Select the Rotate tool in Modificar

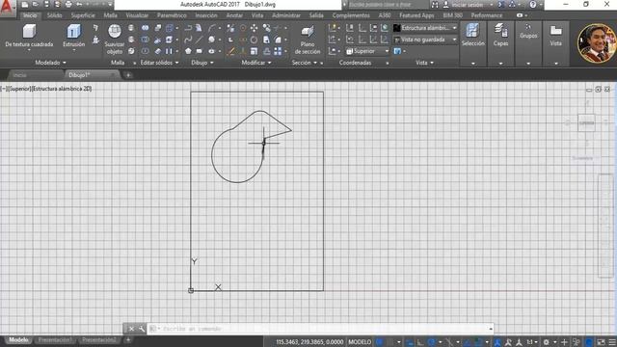(x=254, y=40)
